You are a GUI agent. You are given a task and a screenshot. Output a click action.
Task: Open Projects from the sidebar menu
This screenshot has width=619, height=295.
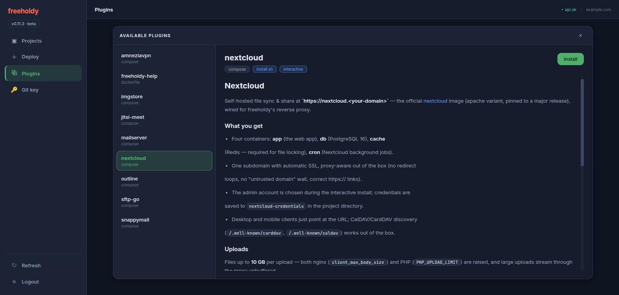[x=43, y=41]
